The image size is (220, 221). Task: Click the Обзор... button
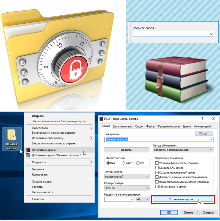pos(204,133)
